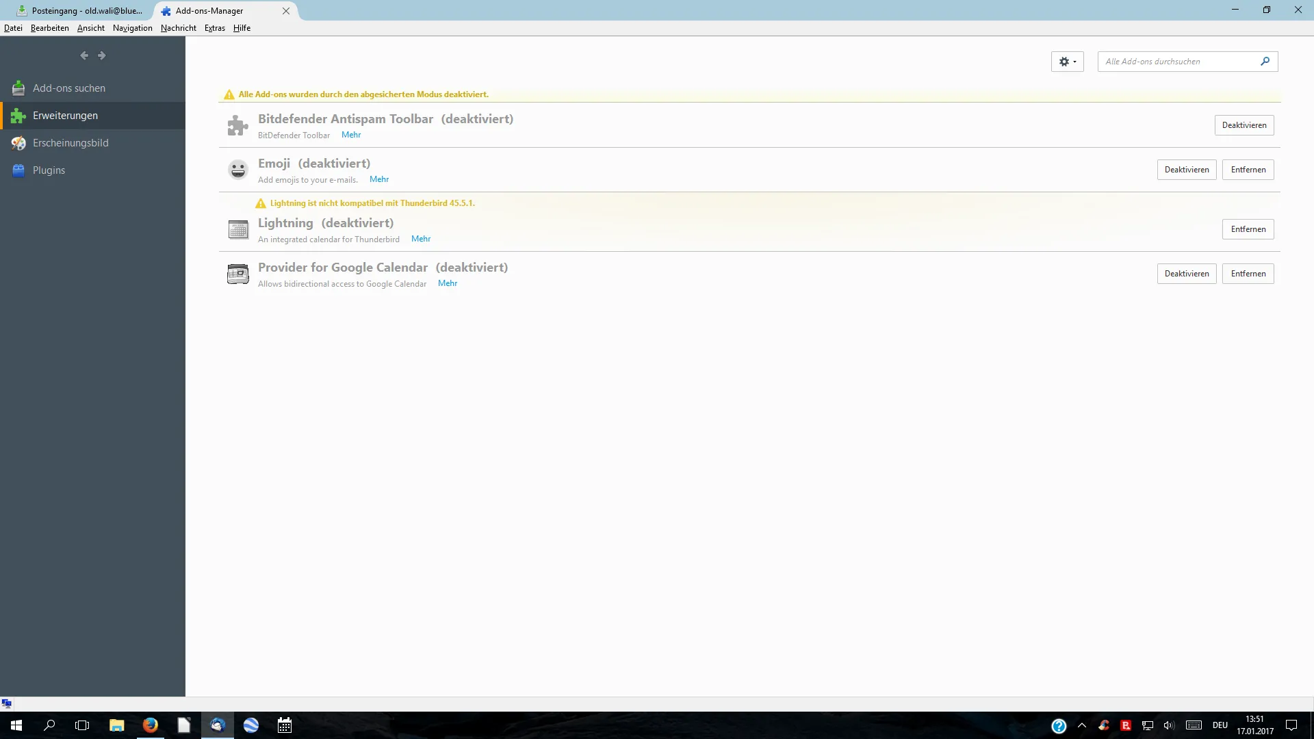Open the Bearbeiten menu

tap(50, 28)
